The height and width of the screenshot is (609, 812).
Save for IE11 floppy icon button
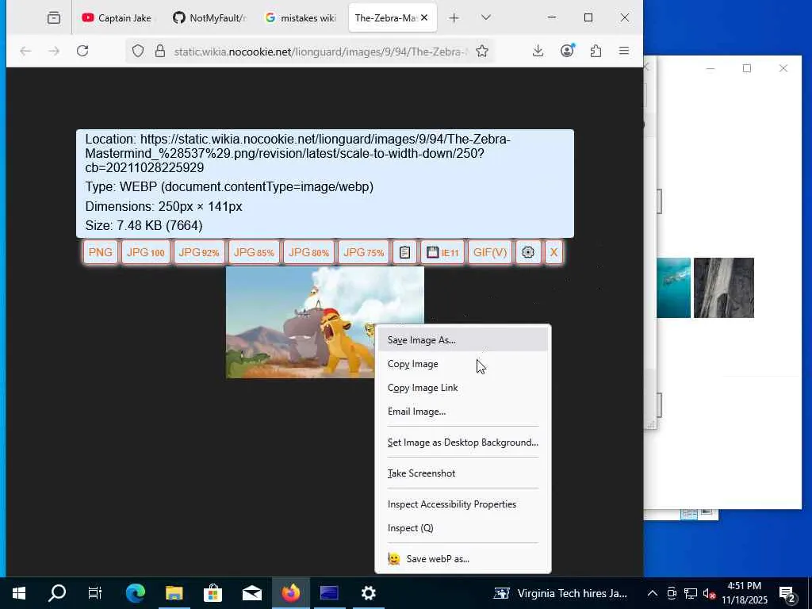pyautogui.click(x=442, y=252)
